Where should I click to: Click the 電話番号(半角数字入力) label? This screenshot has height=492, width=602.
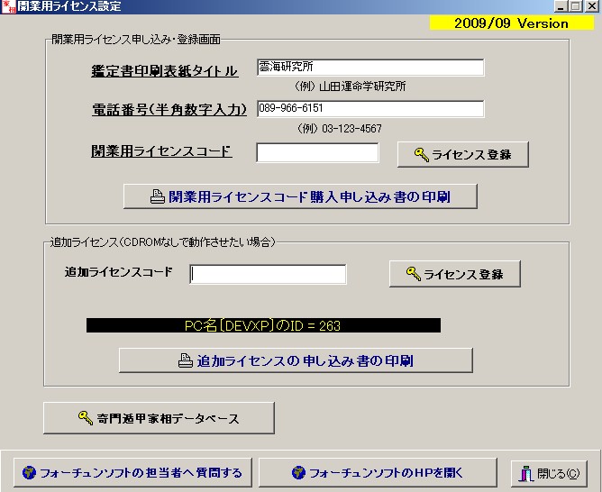169,110
